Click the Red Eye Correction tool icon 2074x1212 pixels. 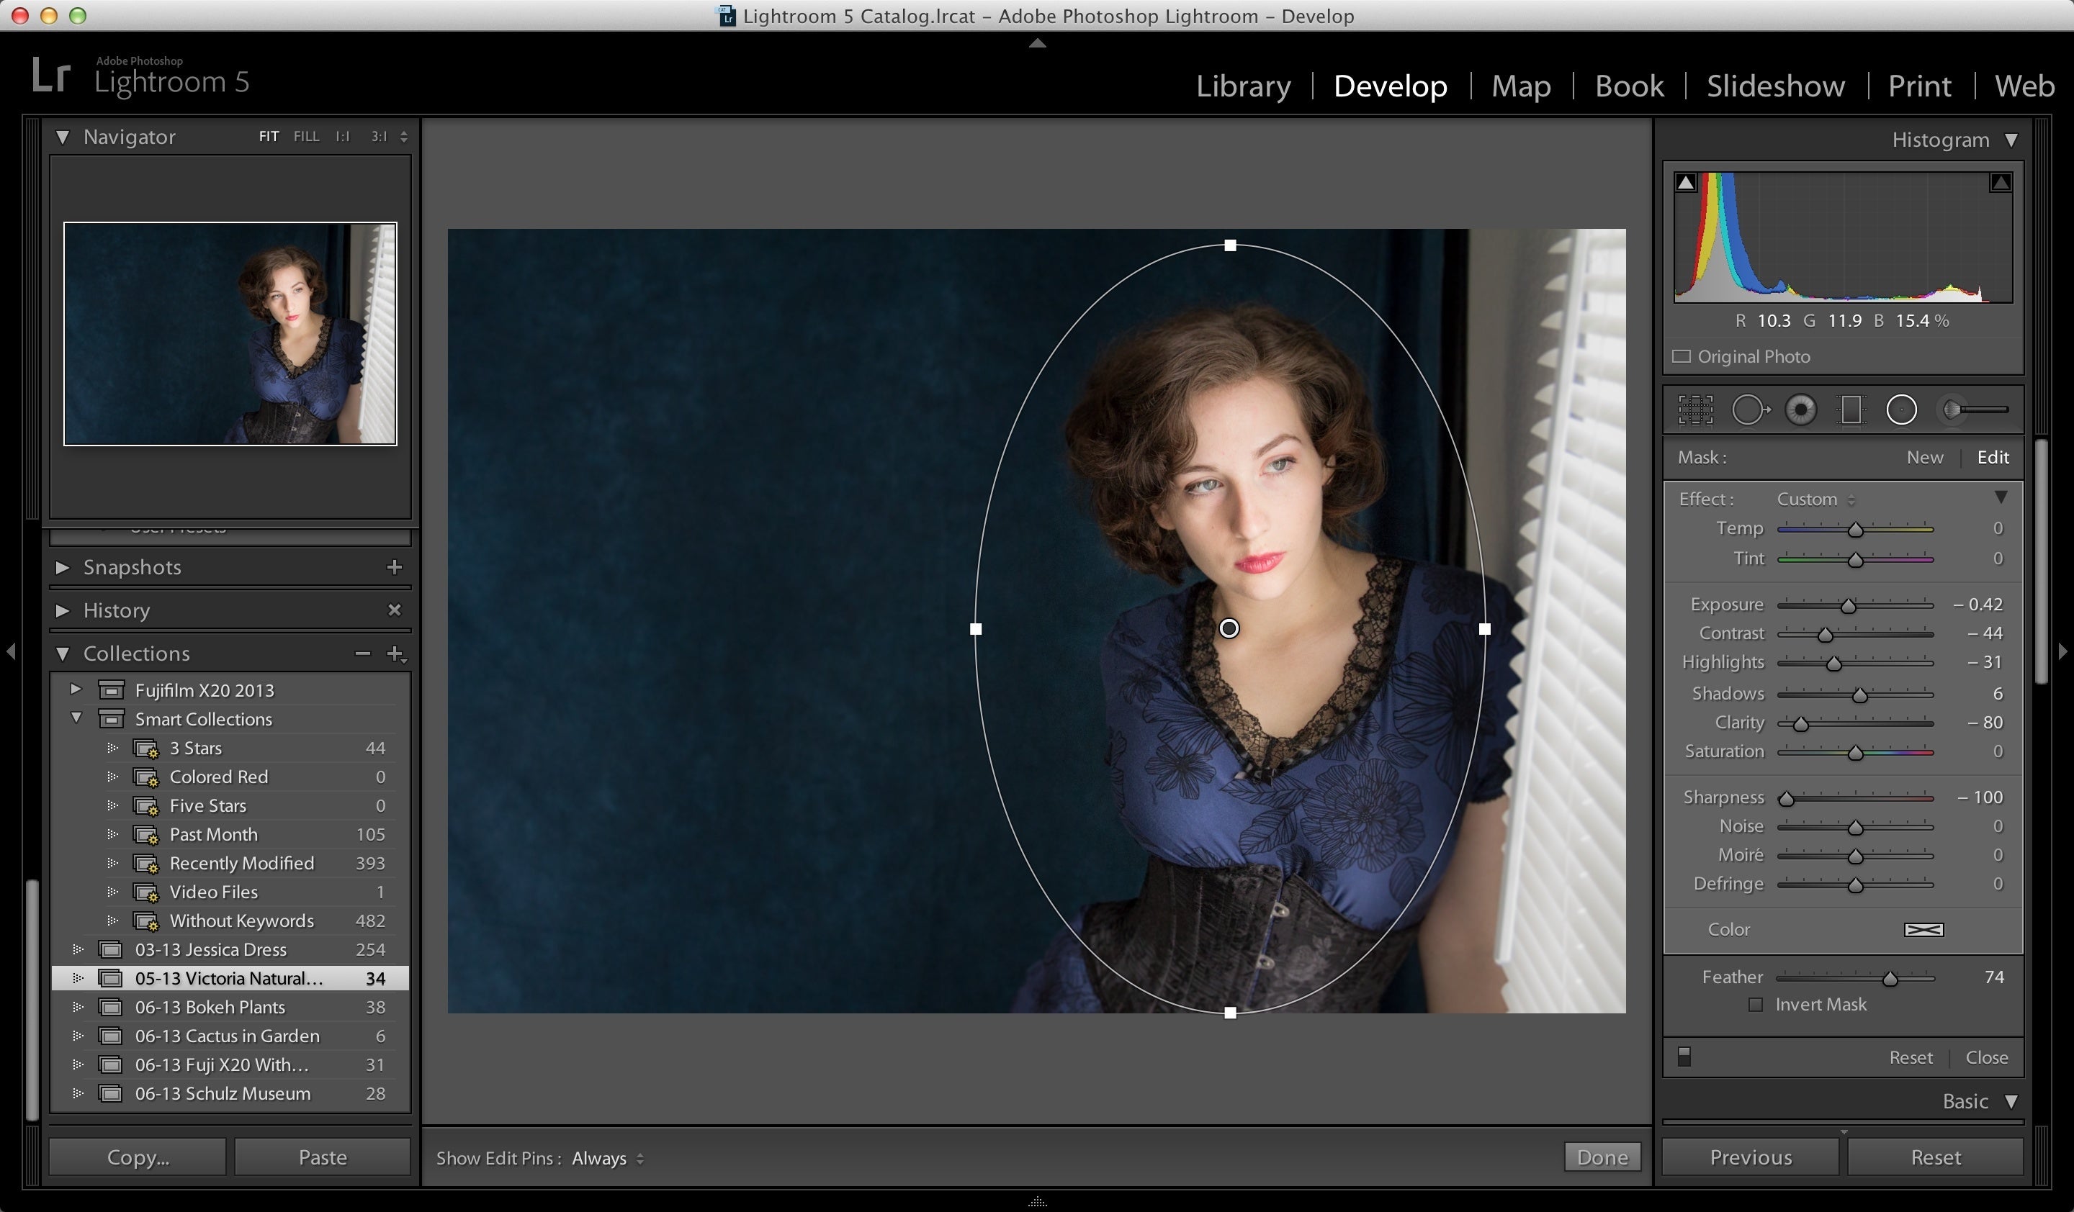pyautogui.click(x=1803, y=410)
